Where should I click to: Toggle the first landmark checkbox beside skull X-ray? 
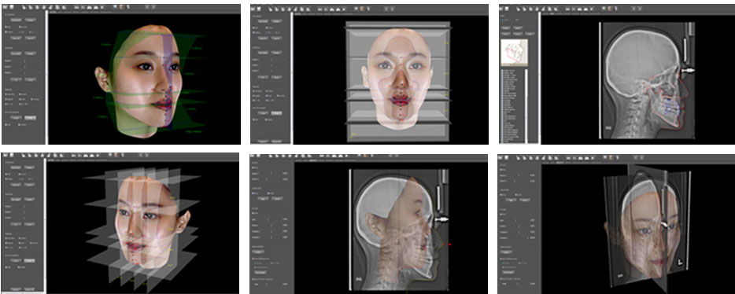501,70
